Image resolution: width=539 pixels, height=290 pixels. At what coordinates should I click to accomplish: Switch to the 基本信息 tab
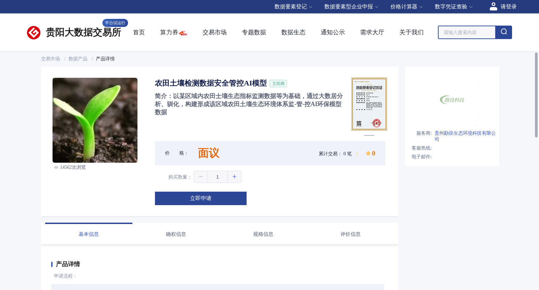(89, 234)
